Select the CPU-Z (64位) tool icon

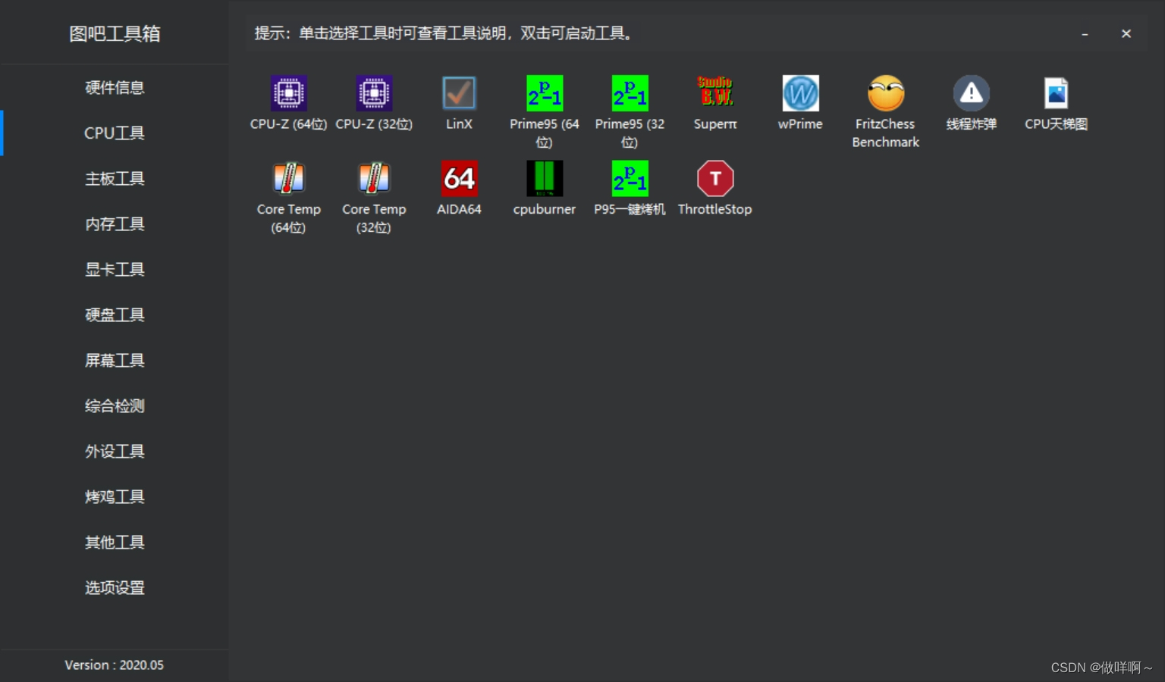click(x=289, y=93)
